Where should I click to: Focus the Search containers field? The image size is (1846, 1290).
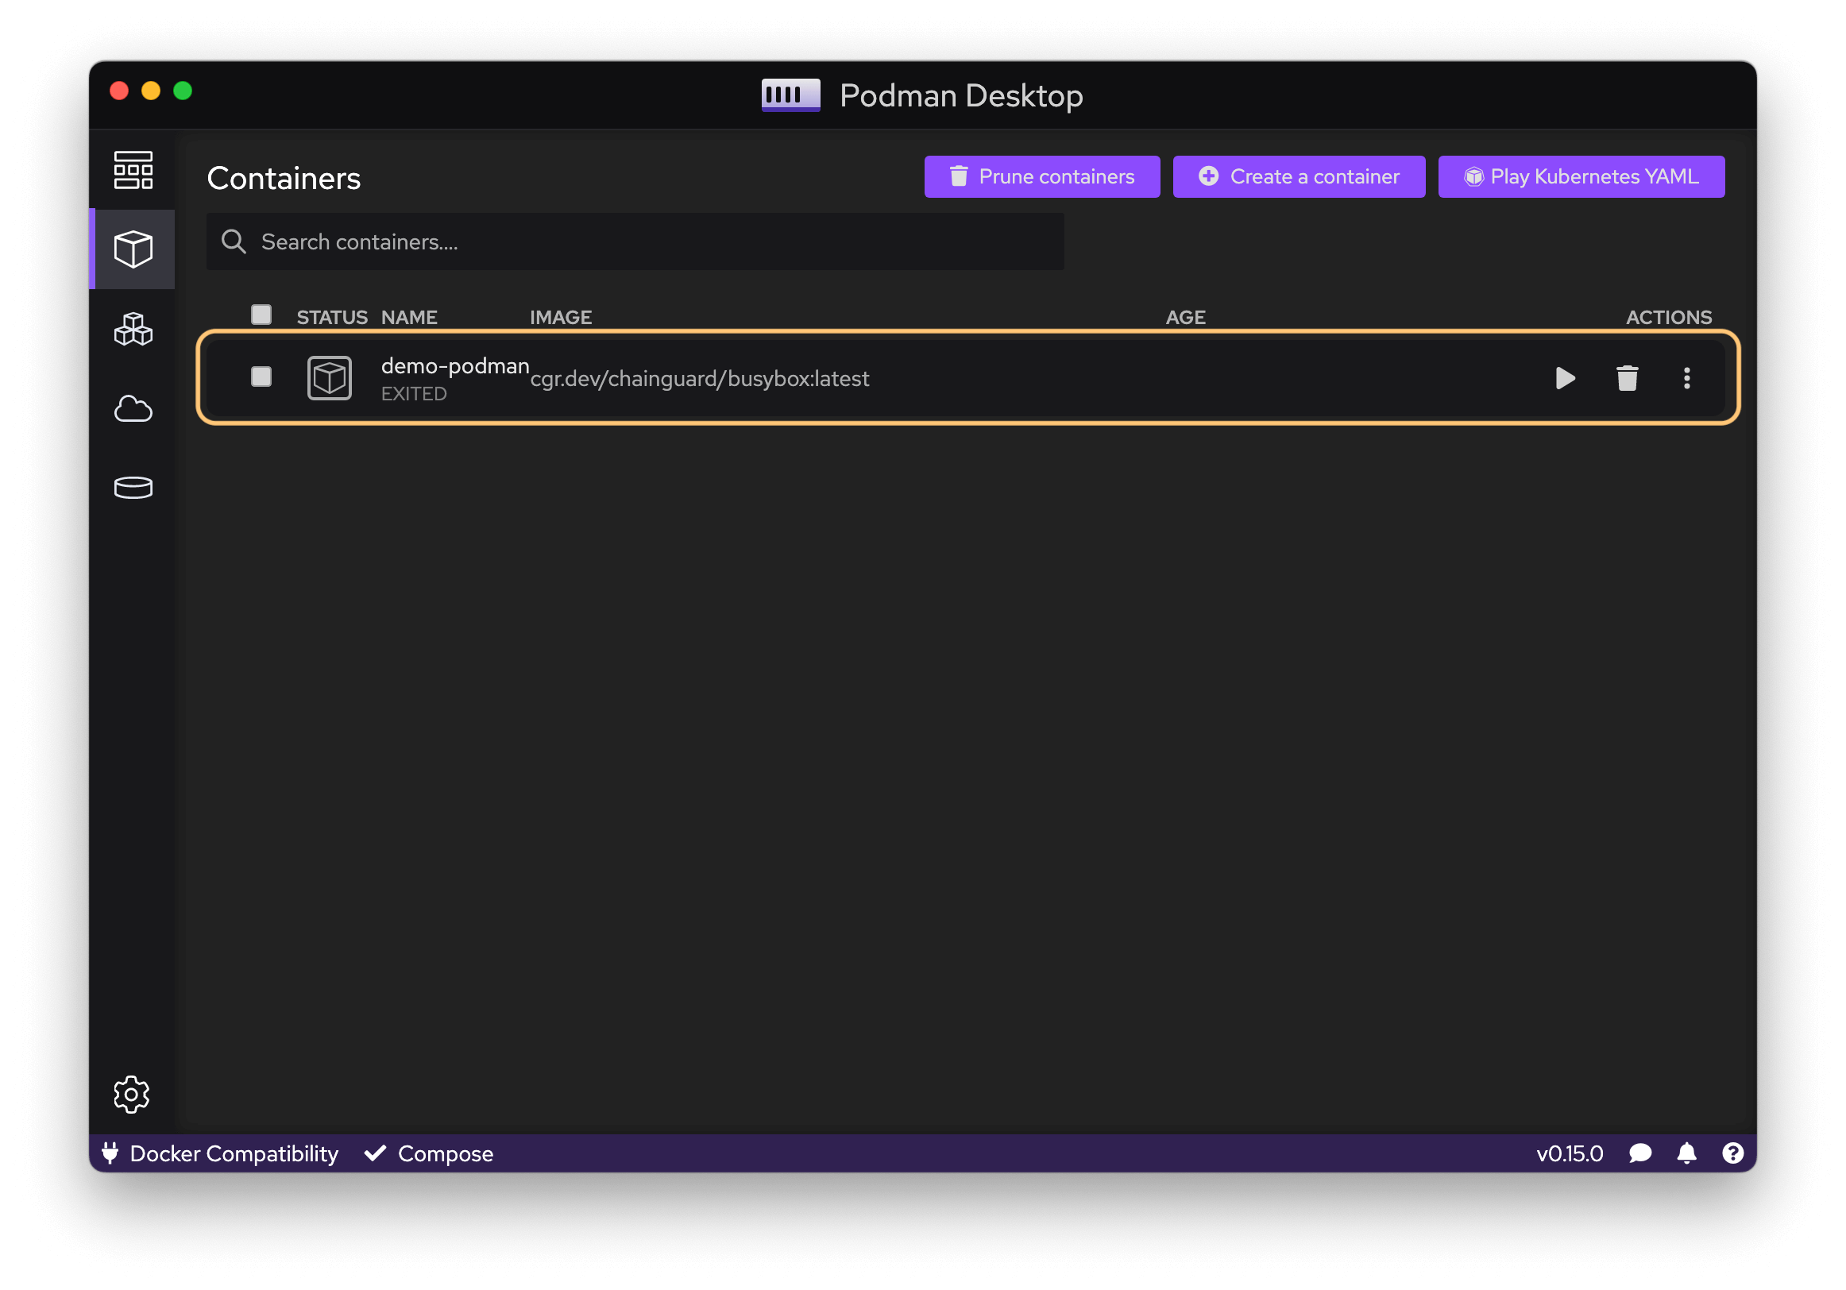(x=635, y=241)
